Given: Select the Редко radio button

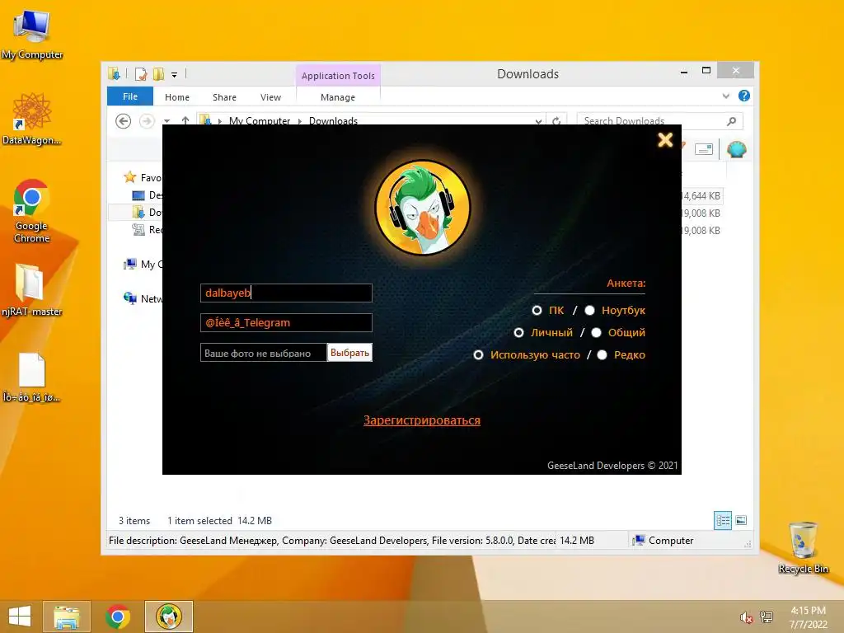Looking at the screenshot, I should pyautogui.click(x=603, y=354).
